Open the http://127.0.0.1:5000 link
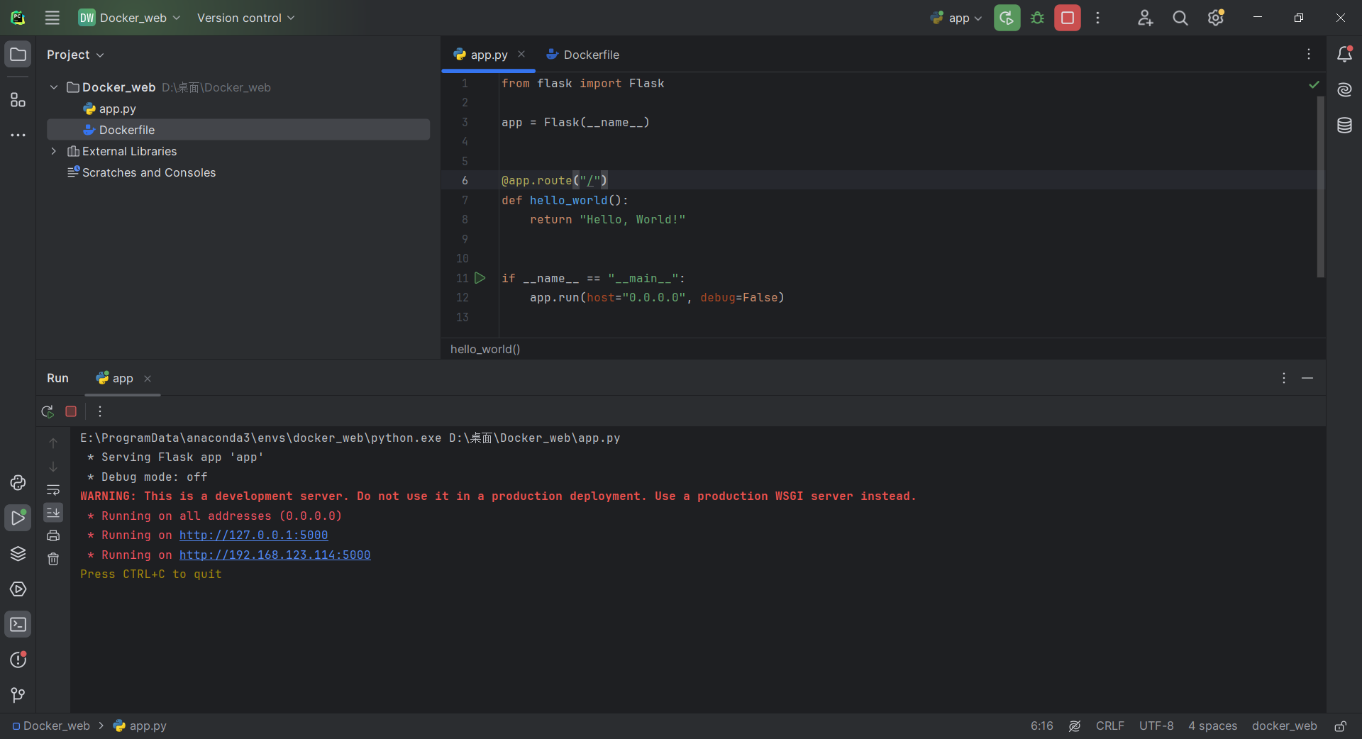 (253, 535)
